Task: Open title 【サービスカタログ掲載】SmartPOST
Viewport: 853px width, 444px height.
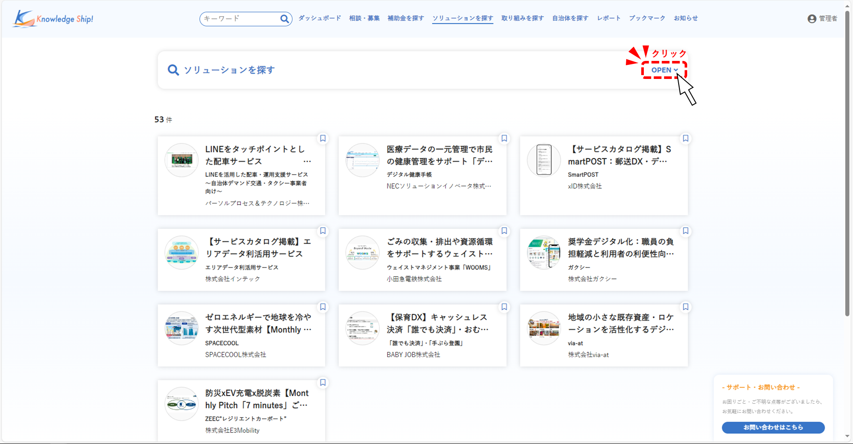Action: pyautogui.click(x=619, y=155)
